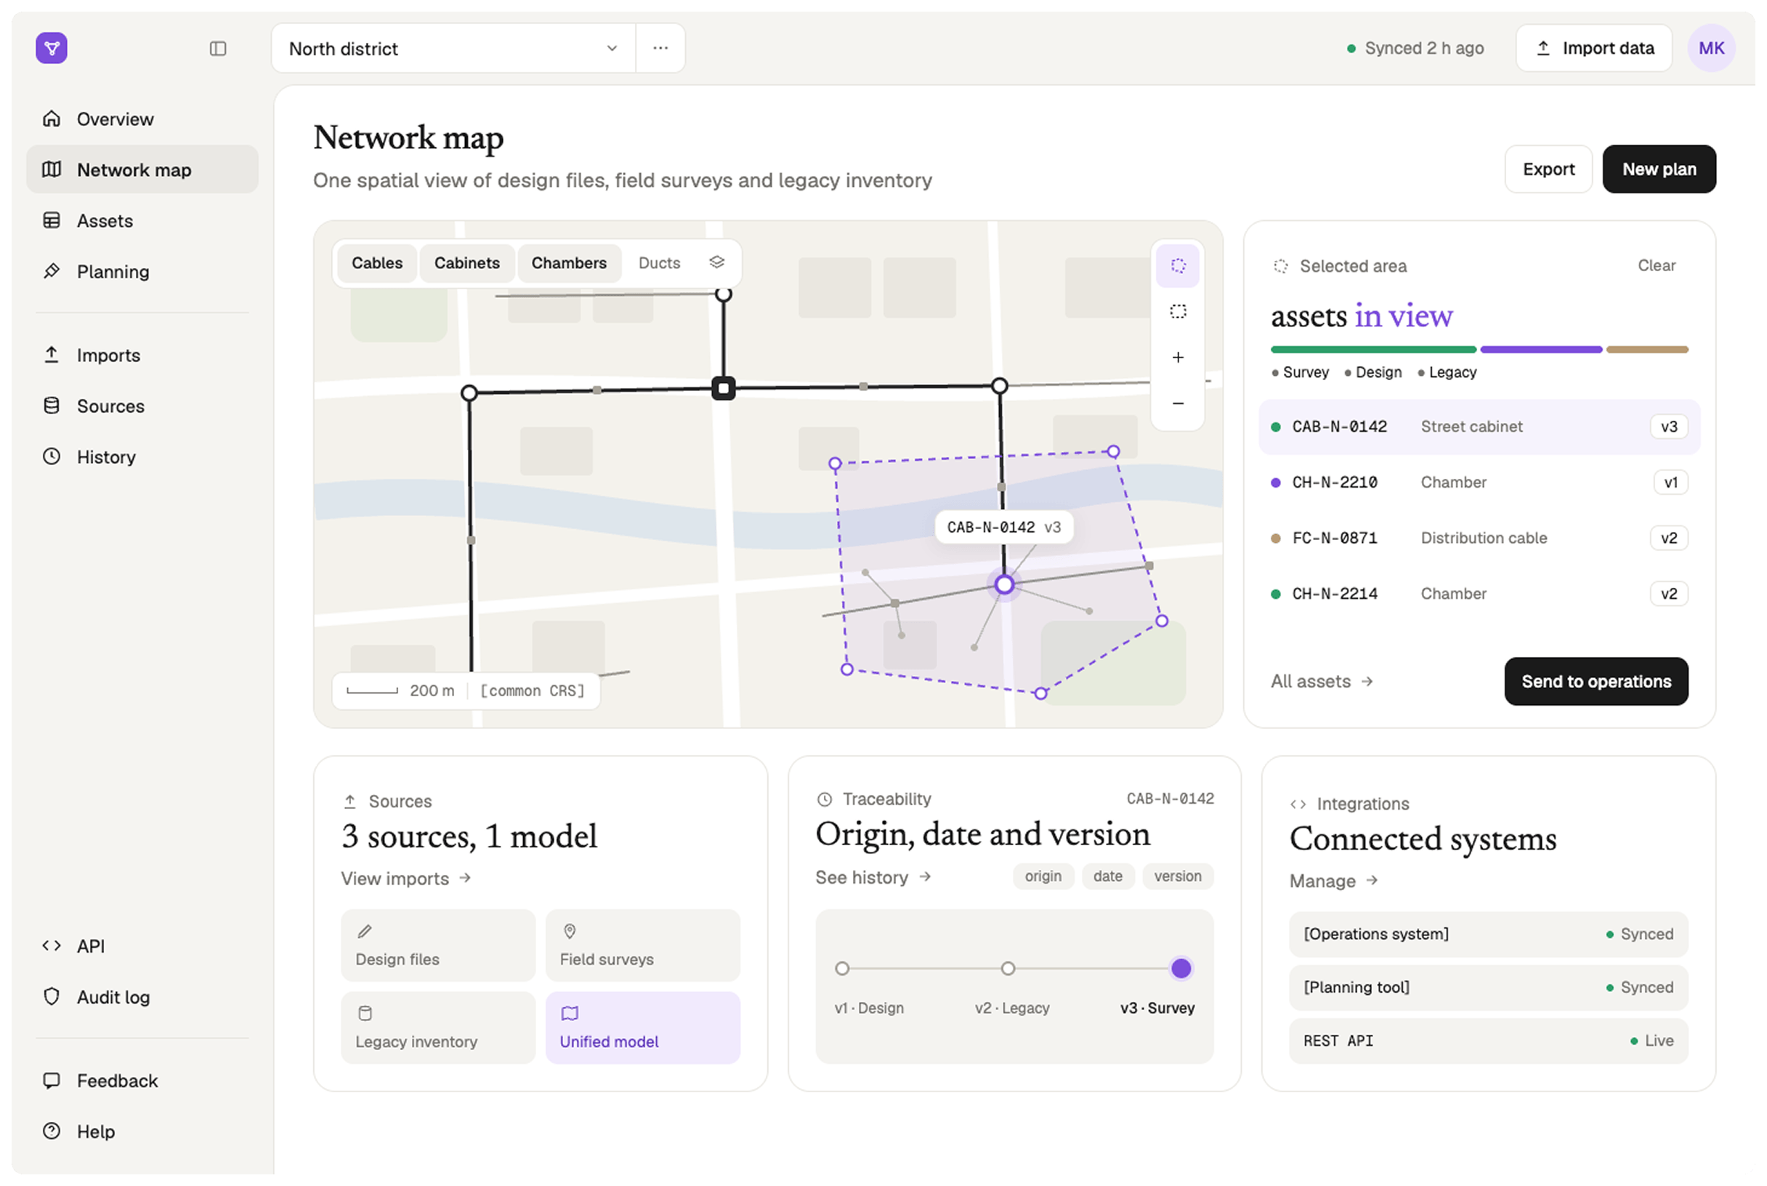The image size is (1767, 1186).
Task: Select the CAB-N-0142 Street cabinet row
Action: tap(1479, 427)
